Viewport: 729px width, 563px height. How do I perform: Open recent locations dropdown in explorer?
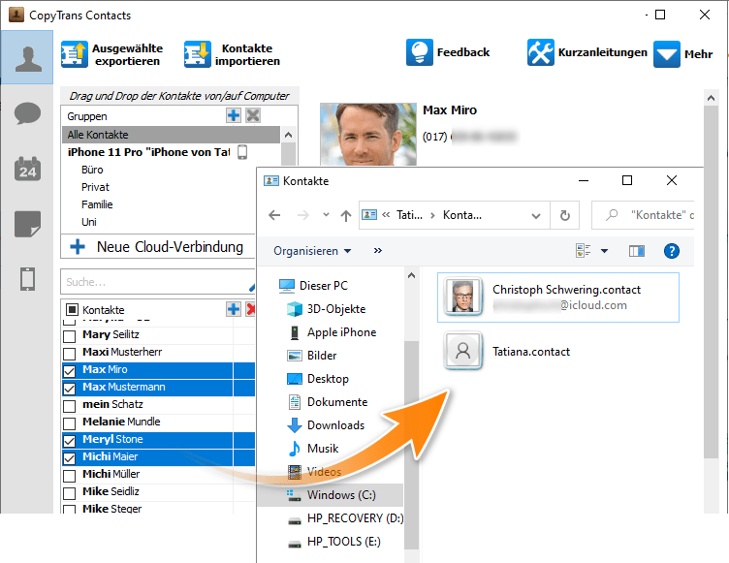pos(326,215)
